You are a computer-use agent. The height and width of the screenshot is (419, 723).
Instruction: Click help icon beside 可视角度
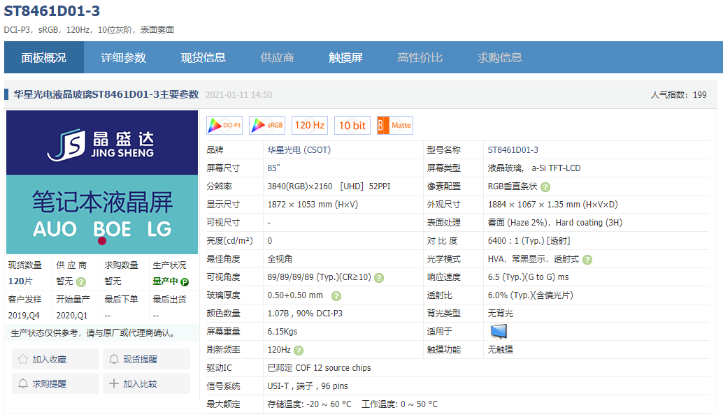pos(378,277)
